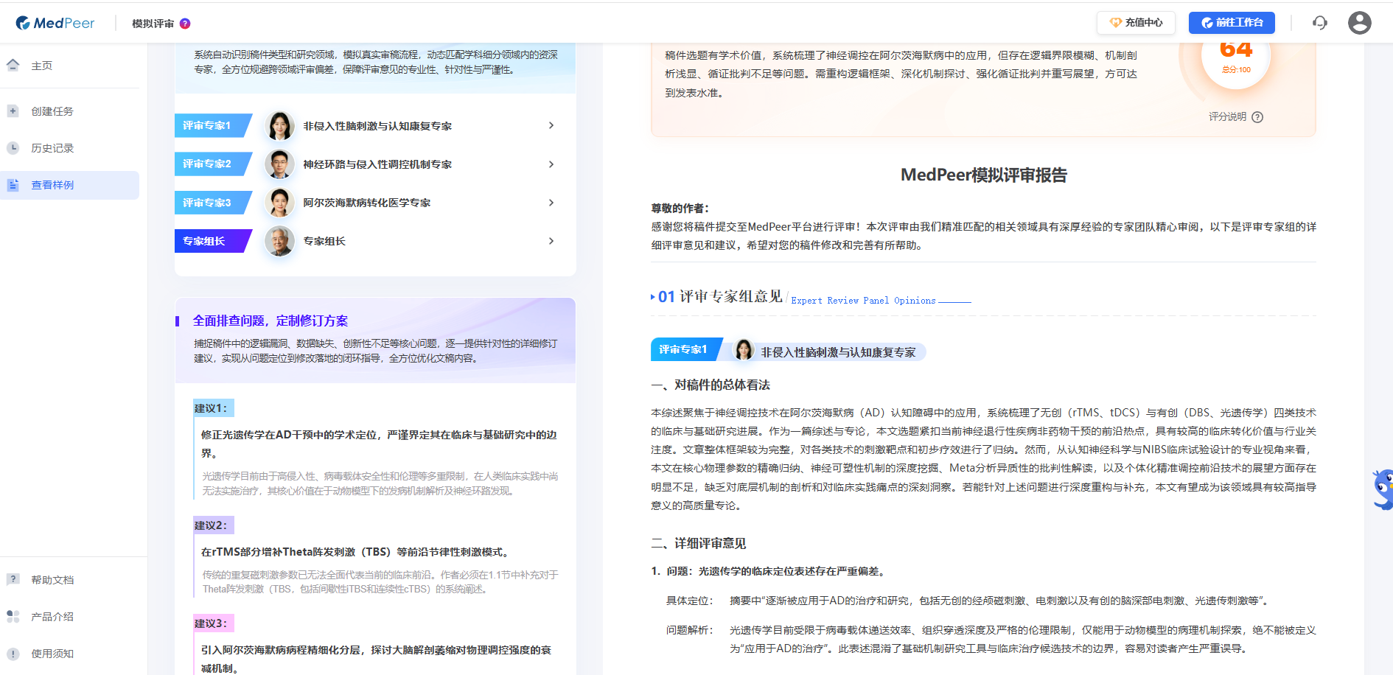1393x675 pixels.
Task: Click the avatar of 评审专家3
Action: 279,203
